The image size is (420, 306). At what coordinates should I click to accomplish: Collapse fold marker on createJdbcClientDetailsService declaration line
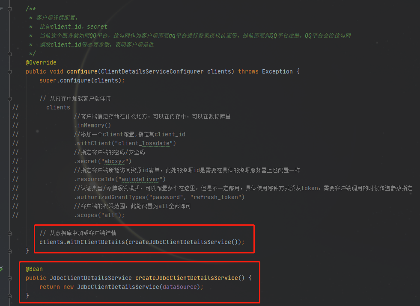[x=10, y=278]
